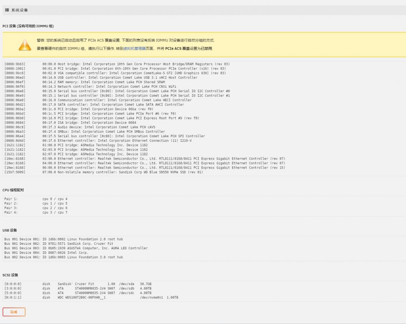Select the 02:07.0 ASMedia PCI bridge row
The height and width of the screenshot is (324, 406).
[x=76, y=154]
